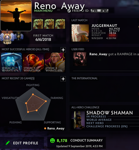This screenshot has width=139, height=150.
Task: Click the Edit Profile button
Action: (x=22, y=143)
